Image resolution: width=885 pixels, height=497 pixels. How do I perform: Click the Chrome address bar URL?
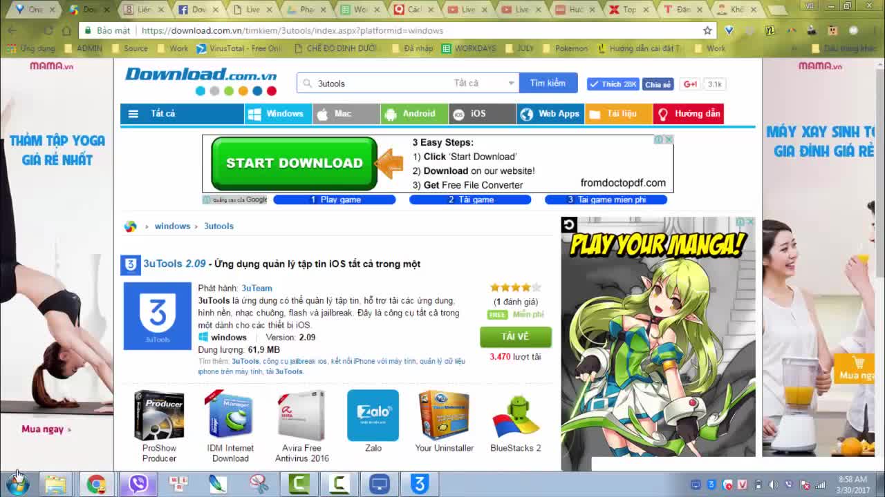coord(292,30)
